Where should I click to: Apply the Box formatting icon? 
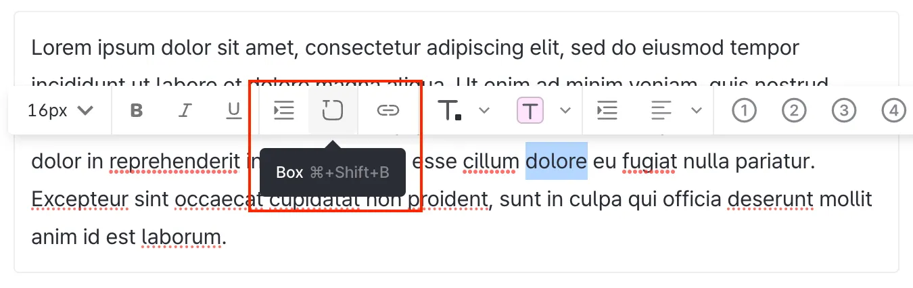333,110
